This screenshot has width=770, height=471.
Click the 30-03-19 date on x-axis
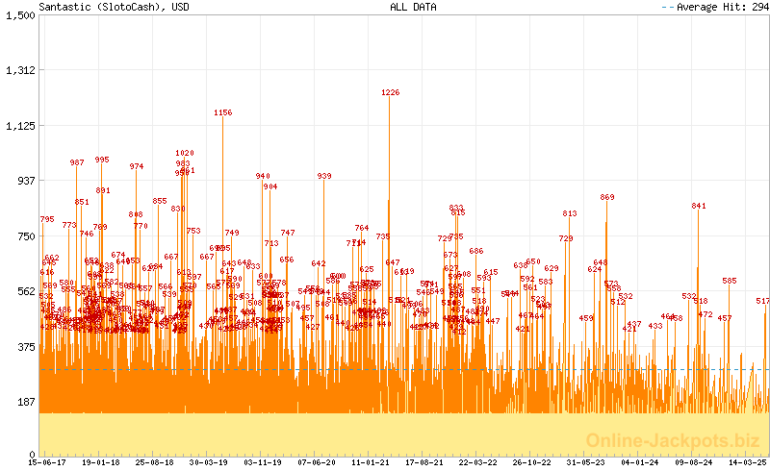pos(209,462)
